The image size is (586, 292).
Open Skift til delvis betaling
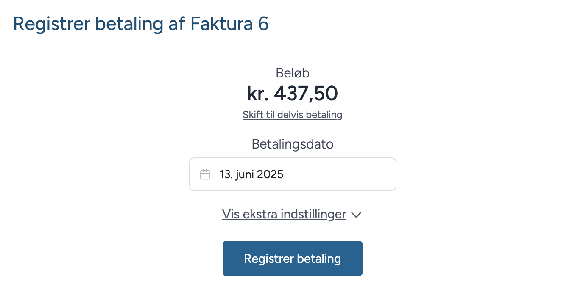292,114
